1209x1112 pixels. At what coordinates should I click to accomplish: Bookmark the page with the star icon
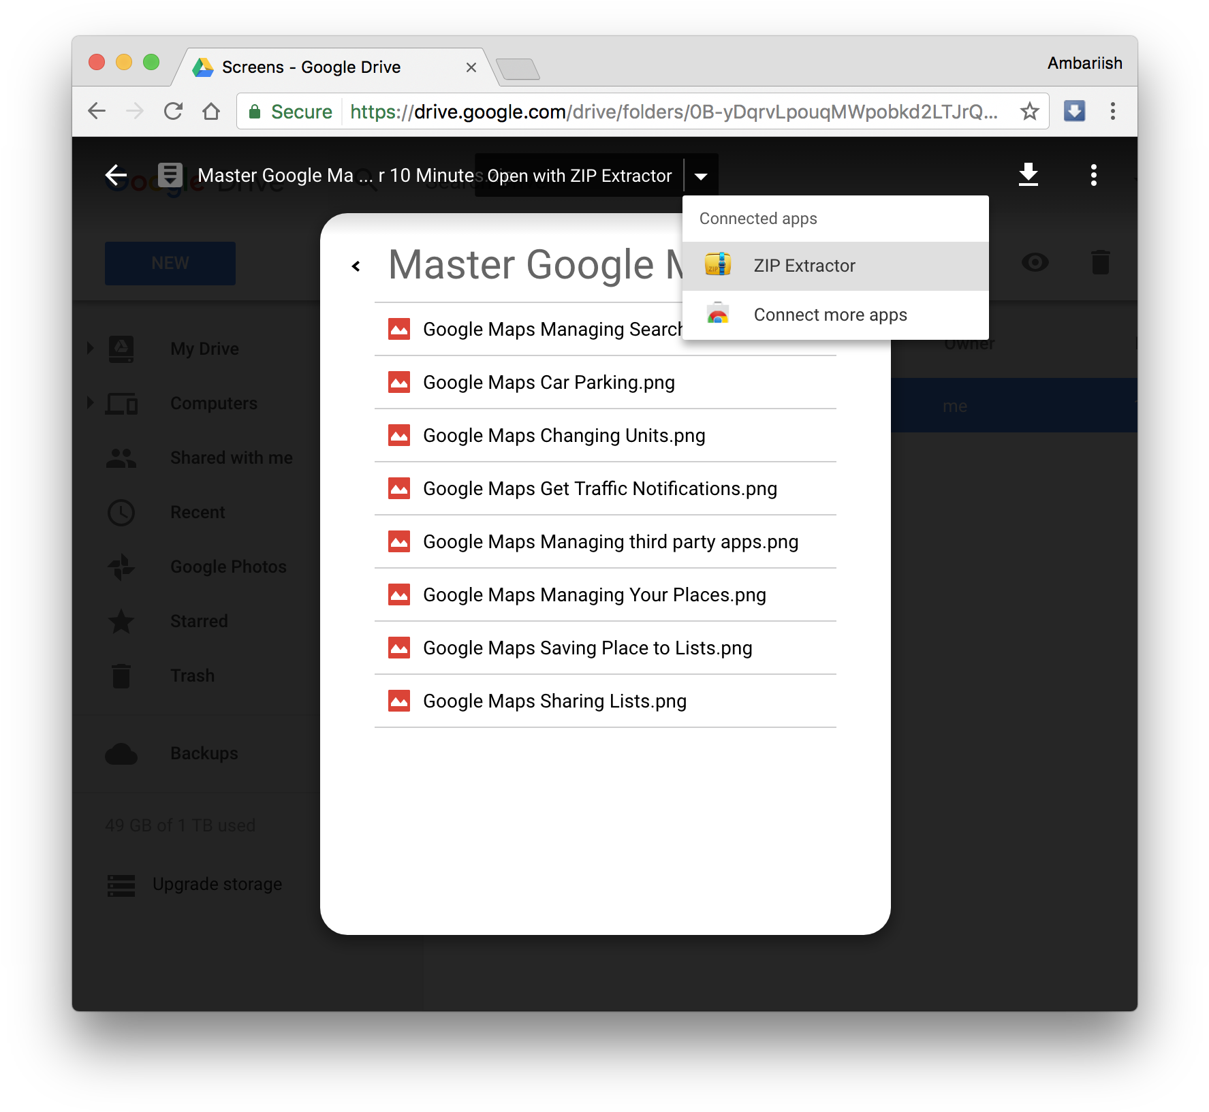coord(1029,111)
